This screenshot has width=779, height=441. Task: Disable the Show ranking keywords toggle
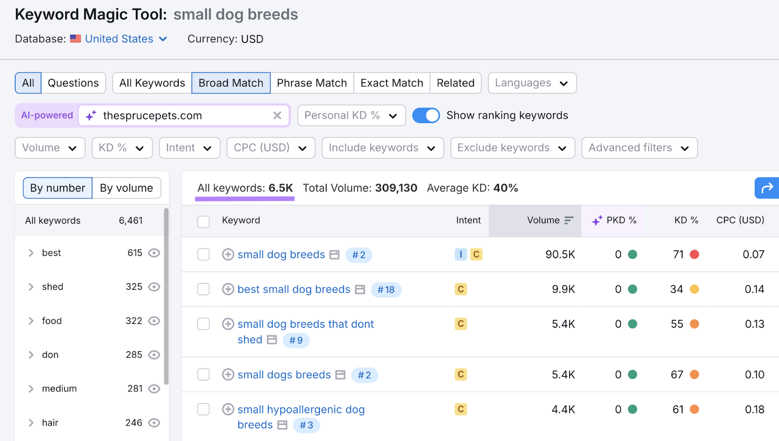426,115
